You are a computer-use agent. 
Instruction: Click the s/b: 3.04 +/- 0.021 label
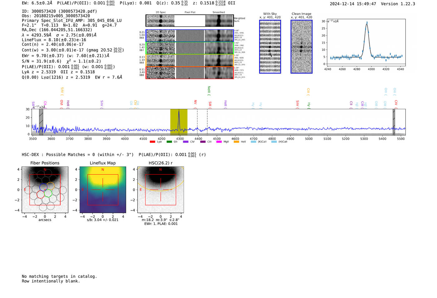(x=103, y=220)
